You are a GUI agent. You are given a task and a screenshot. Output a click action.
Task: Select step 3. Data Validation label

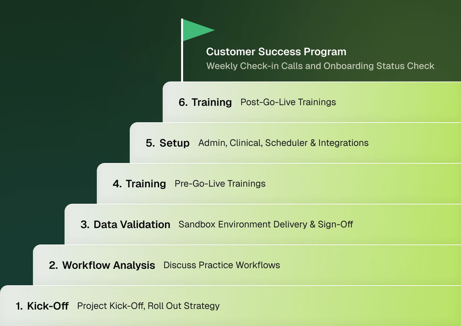pyautogui.click(x=125, y=224)
